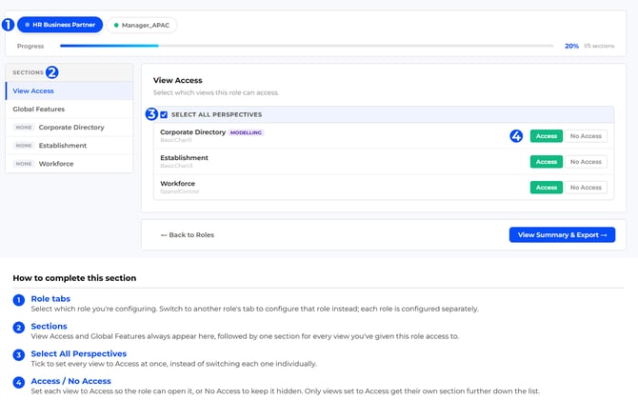Click the NONE badge beside sidebar Establishment
This screenshot has height=401, width=638.
click(x=24, y=146)
